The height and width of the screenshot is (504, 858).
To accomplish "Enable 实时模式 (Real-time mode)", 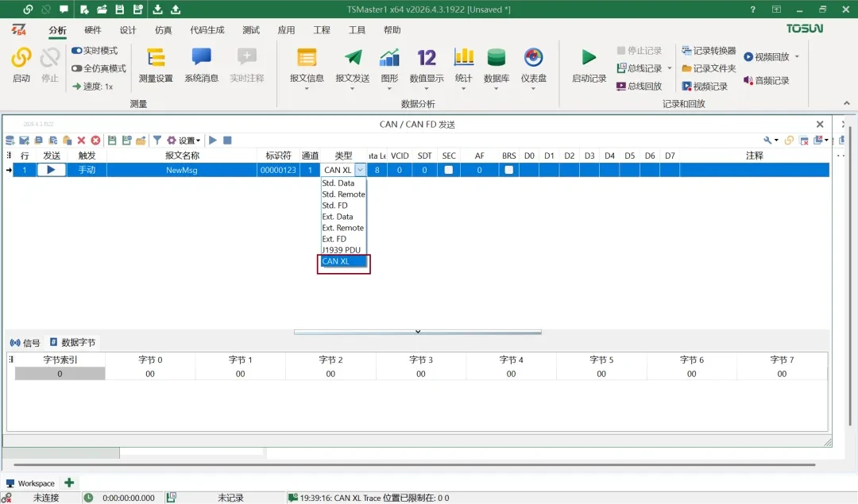I will 93,49.
